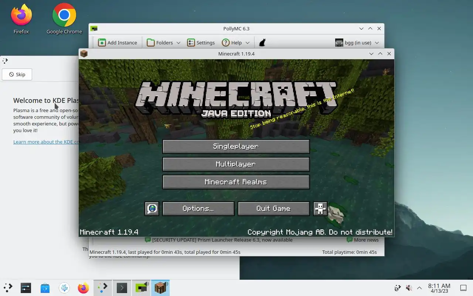The width and height of the screenshot is (473, 296).
Task: Click the Minecraft 1.19.4 version label in-game
Action: tap(109, 232)
